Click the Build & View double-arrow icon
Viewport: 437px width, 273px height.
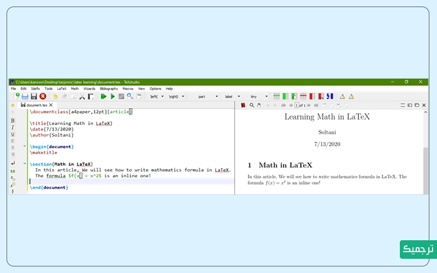103,97
